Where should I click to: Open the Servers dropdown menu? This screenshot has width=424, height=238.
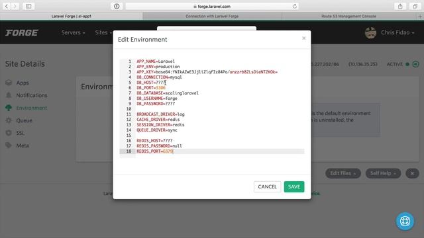[73, 32]
